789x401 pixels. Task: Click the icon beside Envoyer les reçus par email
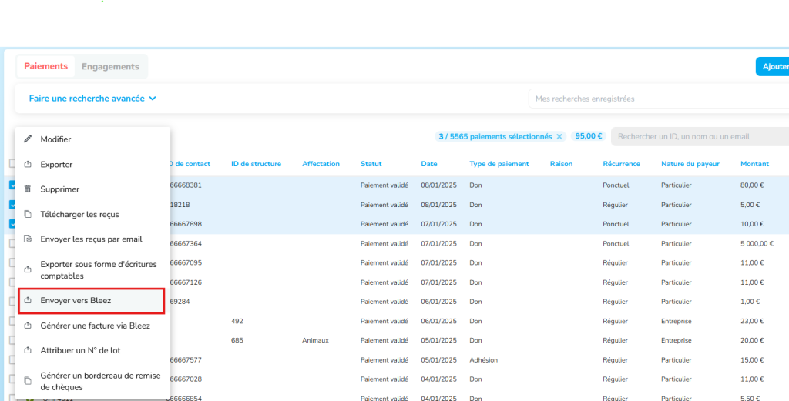point(29,239)
